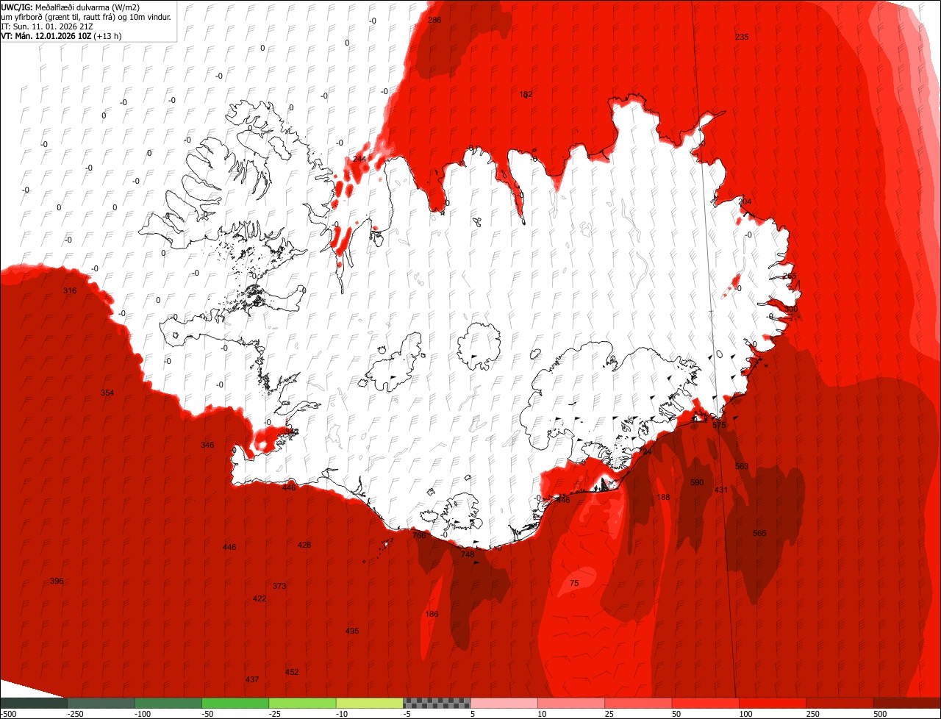Image resolution: width=941 pixels, height=719 pixels.
Task: Click the flux value 495 in the south
Action: click(352, 631)
